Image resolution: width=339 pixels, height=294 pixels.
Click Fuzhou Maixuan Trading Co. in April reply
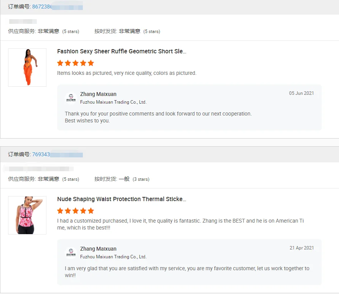tap(113, 257)
